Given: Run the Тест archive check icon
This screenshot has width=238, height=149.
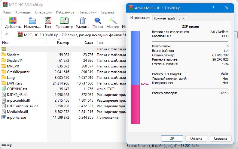Looking at the screenshot, I should pos(48,20).
